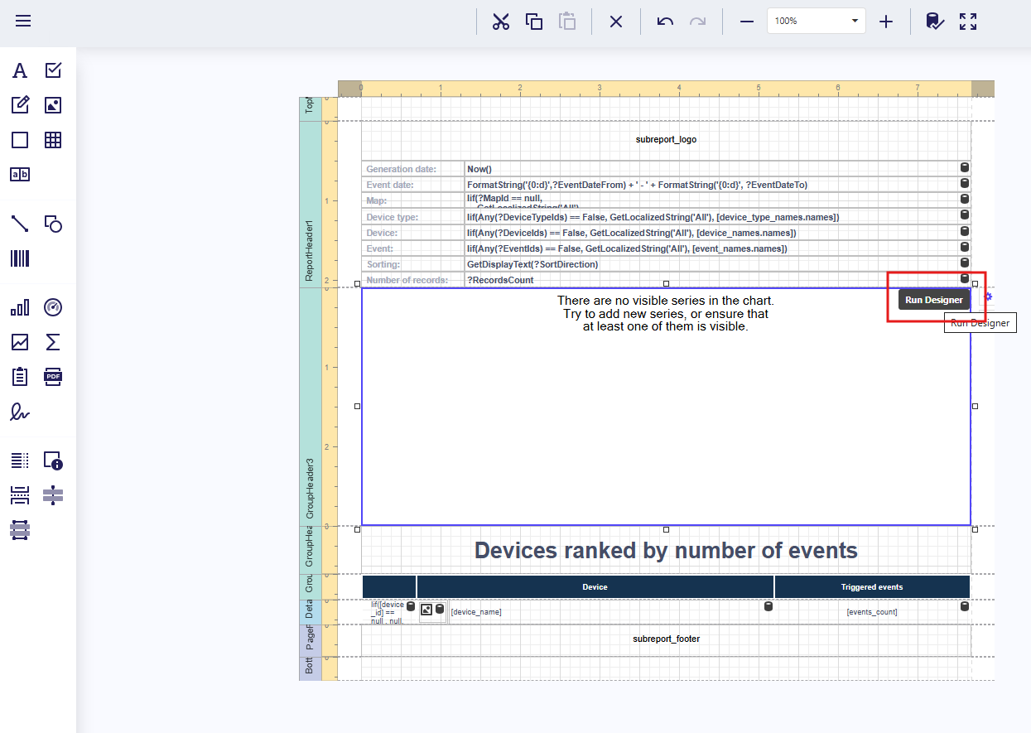The height and width of the screenshot is (733, 1031).
Task: Click the Validate Bindings database icon
Action: (934, 22)
